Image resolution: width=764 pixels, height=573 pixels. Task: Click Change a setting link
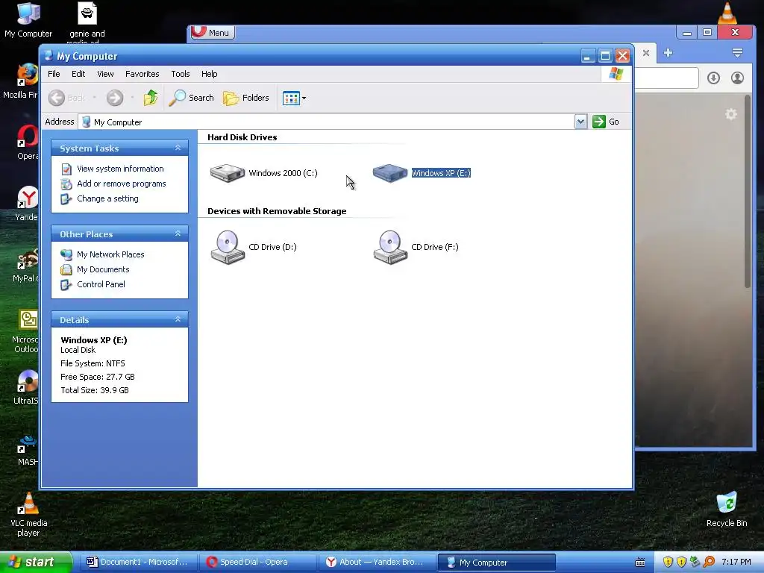click(x=107, y=198)
